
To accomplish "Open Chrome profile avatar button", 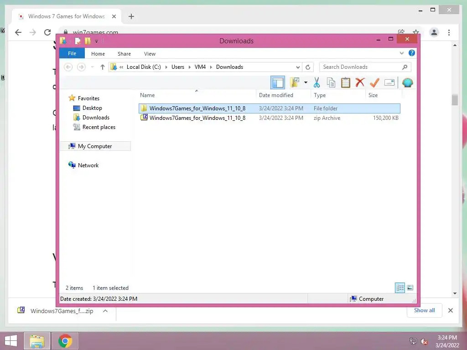I will point(434,32).
